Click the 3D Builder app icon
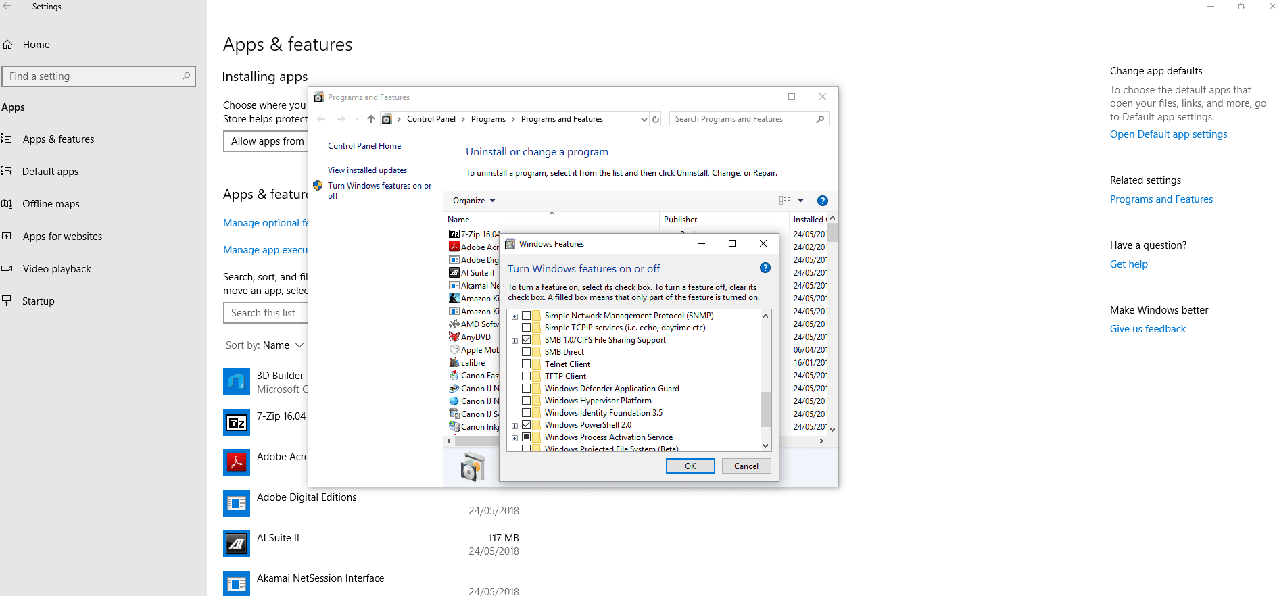 pyautogui.click(x=237, y=382)
